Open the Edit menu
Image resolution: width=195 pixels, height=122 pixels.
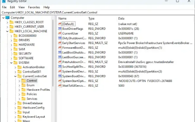pyautogui.click(x=12, y=7)
